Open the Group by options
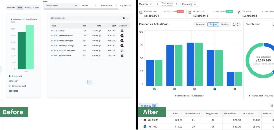This screenshot has width=274, height=130. [149, 106]
